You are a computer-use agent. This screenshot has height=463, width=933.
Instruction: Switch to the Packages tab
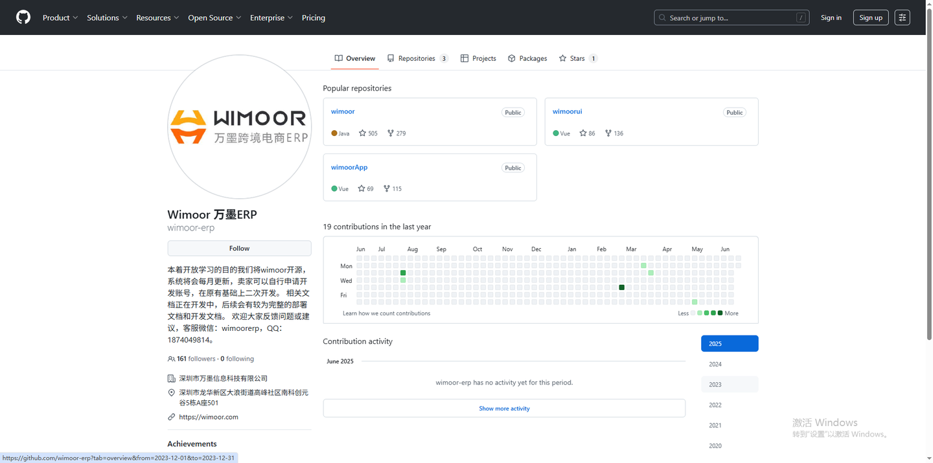pyautogui.click(x=527, y=58)
